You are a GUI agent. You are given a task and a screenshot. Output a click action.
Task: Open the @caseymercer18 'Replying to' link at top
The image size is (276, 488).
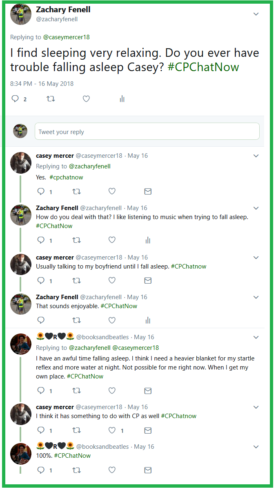pos(66,37)
